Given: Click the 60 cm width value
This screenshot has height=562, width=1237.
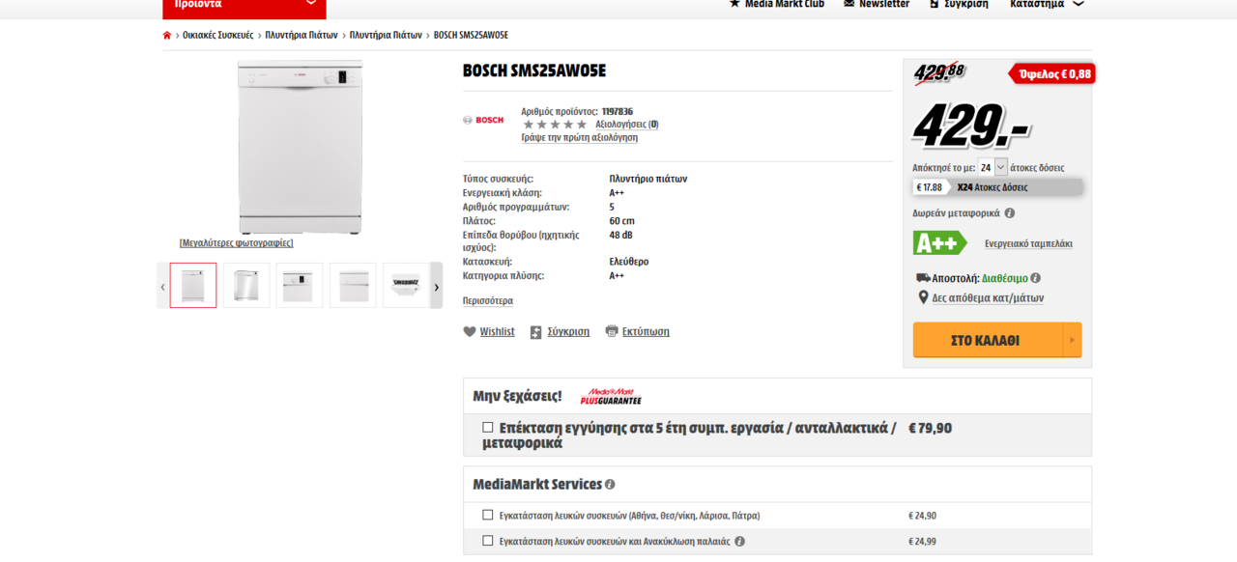Looking at the screenshot, I should coord(622,221).
